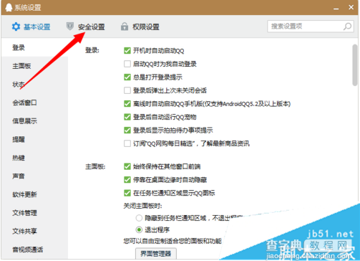The width and height of the screenshot is (360, 261).
Task: Close the 系统设置 window
Action: (x=351, y=7)
